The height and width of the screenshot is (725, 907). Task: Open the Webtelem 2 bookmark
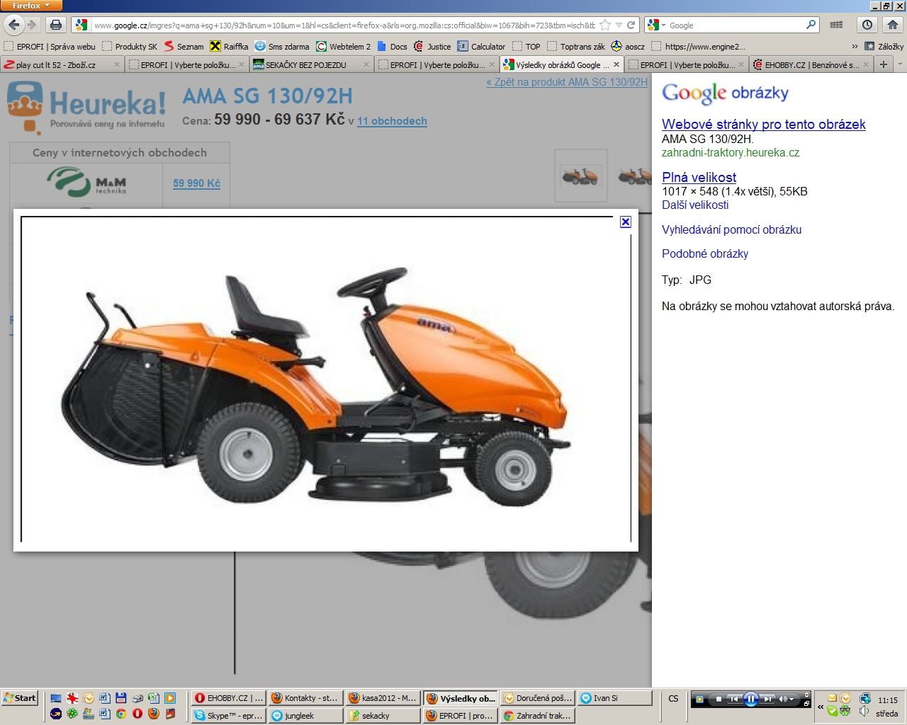click(343, 46)
